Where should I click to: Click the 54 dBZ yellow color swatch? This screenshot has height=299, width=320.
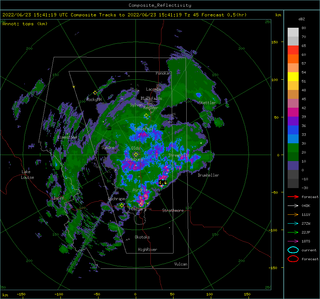coord(293,77)
